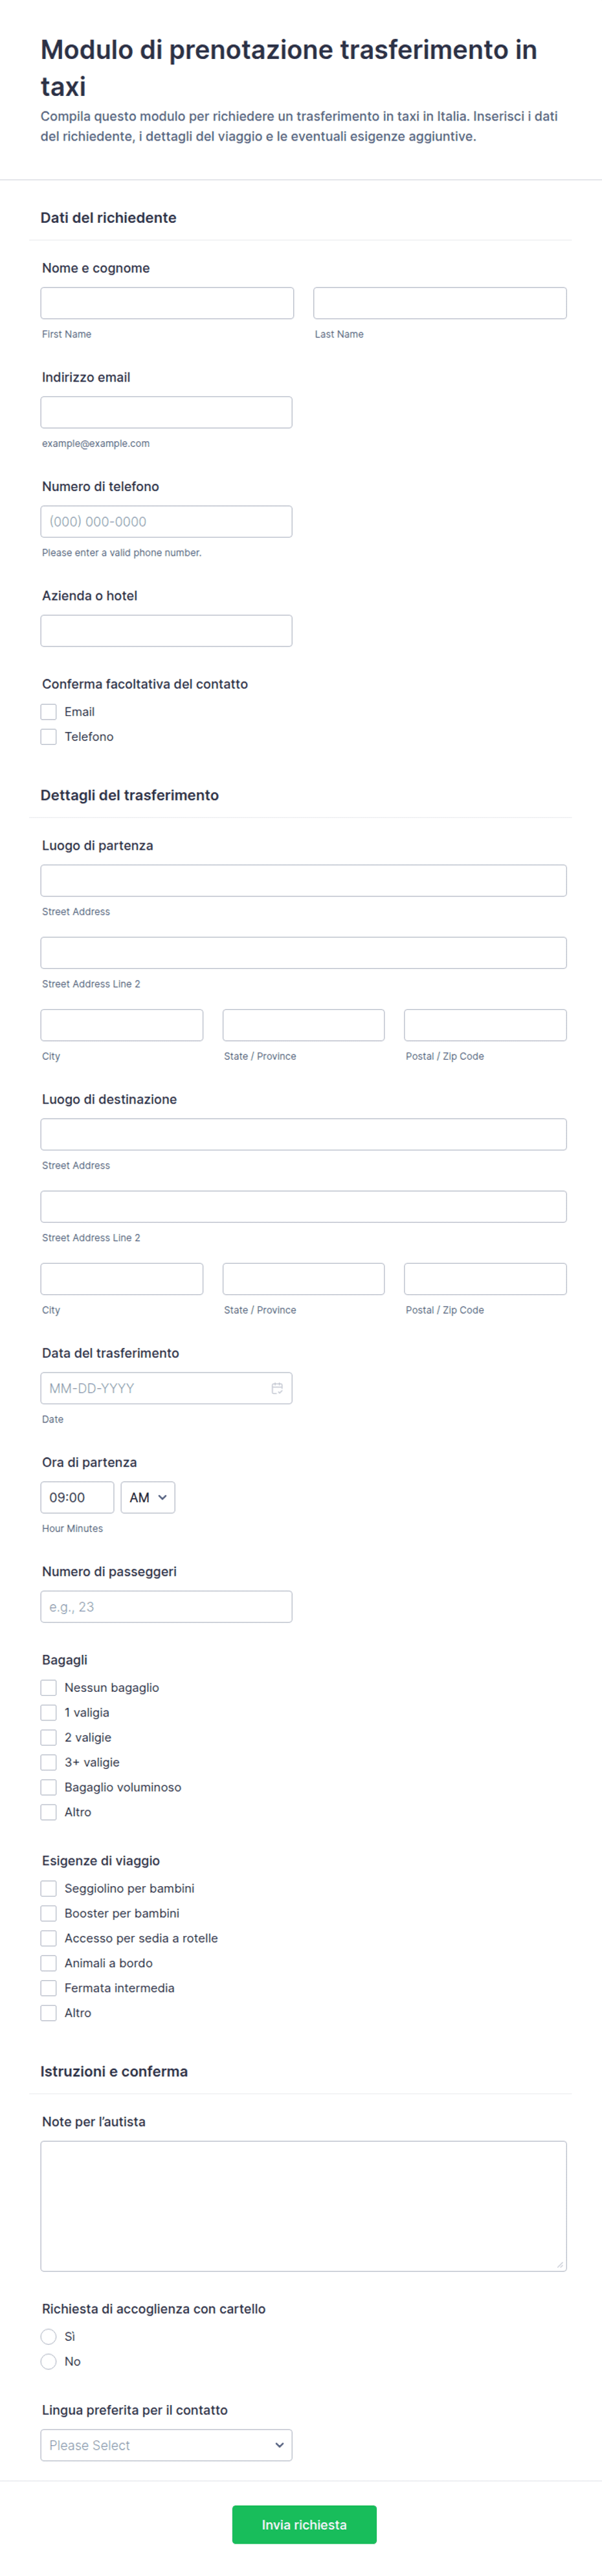Enable the Seggiolino per bambini option
Screen dimensions: 602x2576
(x=48, y=1888)
